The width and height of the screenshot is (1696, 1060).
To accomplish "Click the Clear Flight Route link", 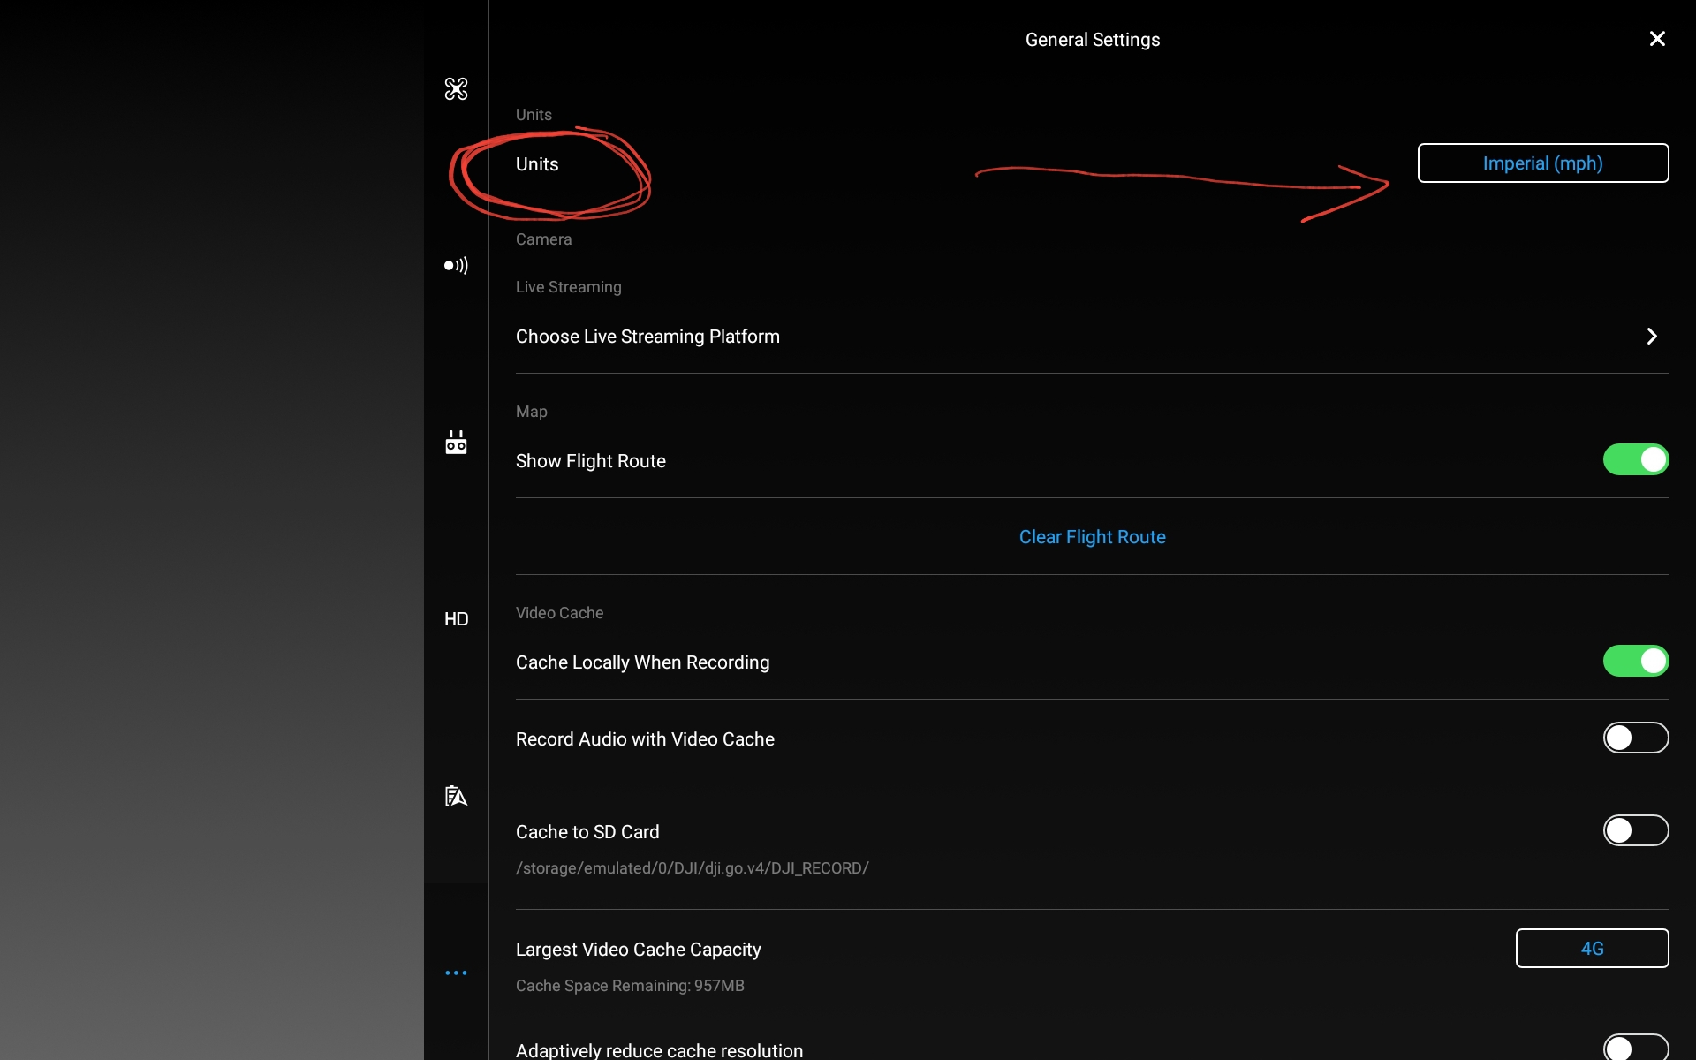I will coord(1092,537).
